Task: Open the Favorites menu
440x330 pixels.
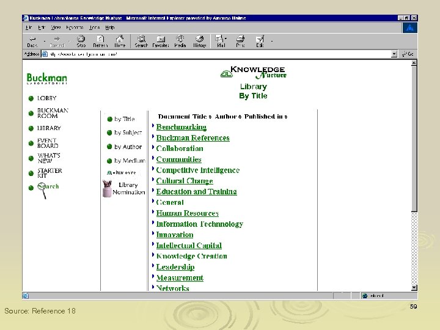Action: 75,28
